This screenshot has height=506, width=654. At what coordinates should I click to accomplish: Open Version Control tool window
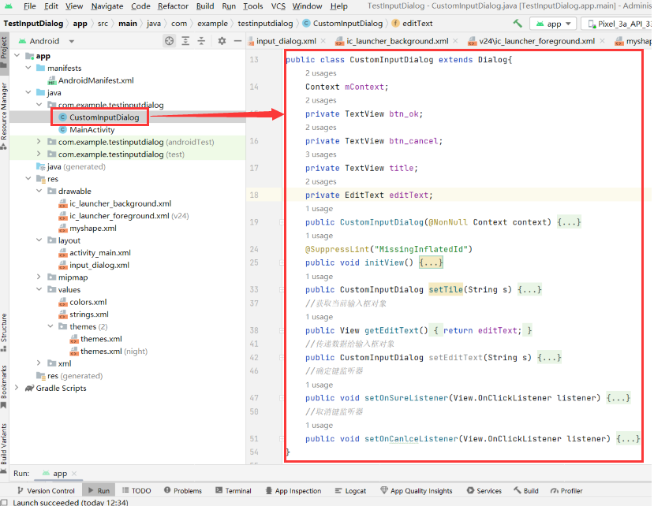point(46,490)
